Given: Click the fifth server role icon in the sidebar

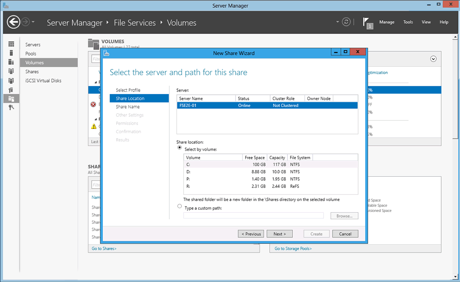Looking at the screenshot, I should tap(11, 81).
